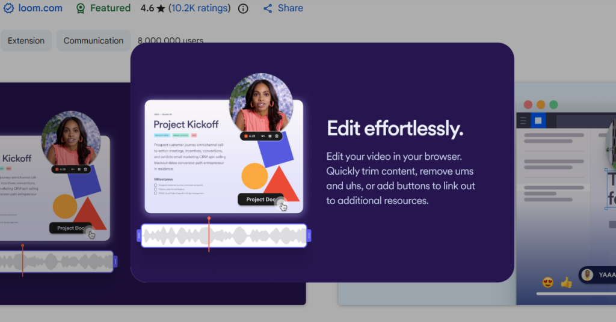The width and height of the screenshot is (616, 322).
Task: Check the third Milestones checkbox in center slide
Action: point(156,193)
